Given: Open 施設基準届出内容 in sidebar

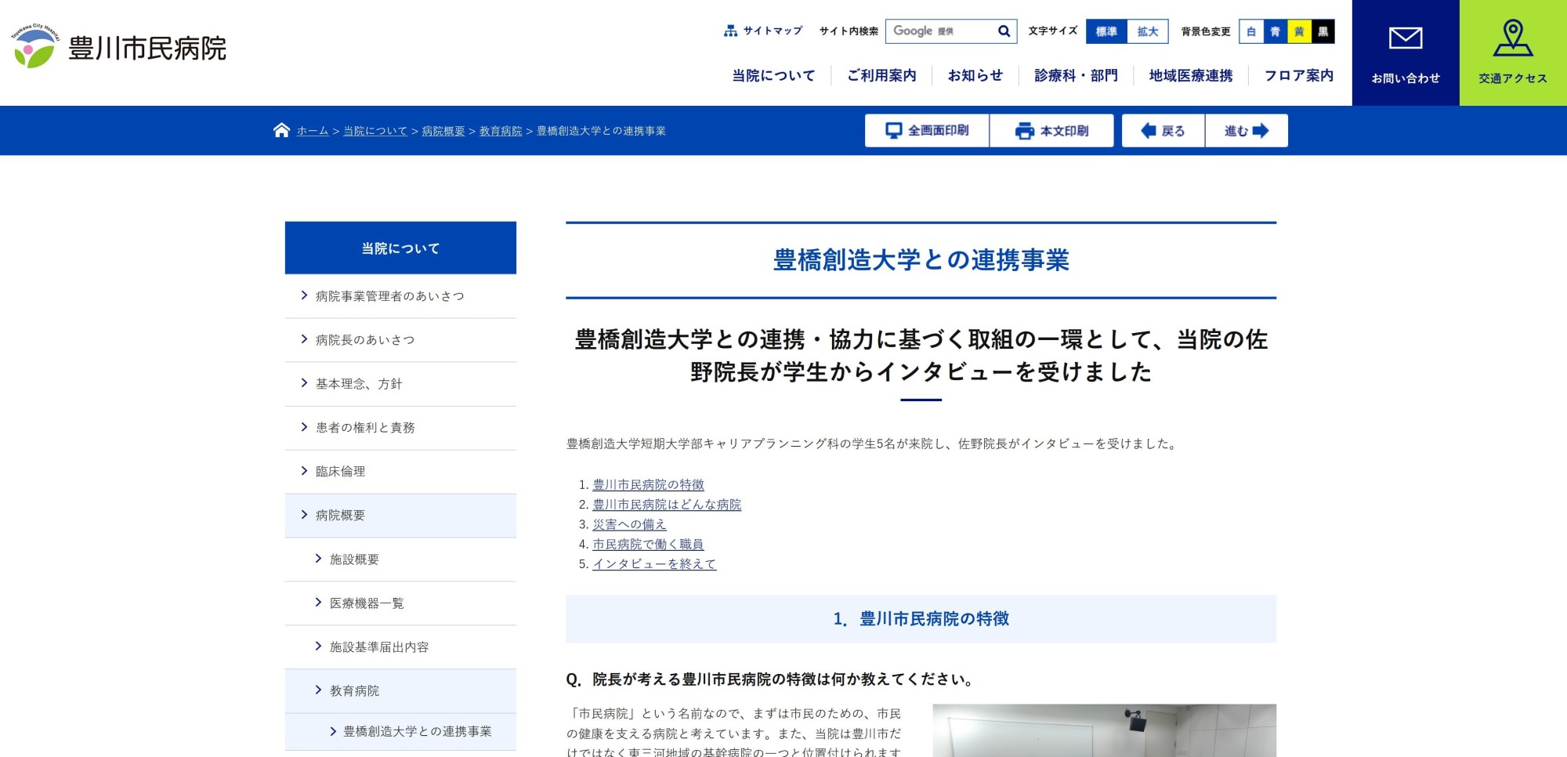Looking at the screenshot, I should 400,647.
